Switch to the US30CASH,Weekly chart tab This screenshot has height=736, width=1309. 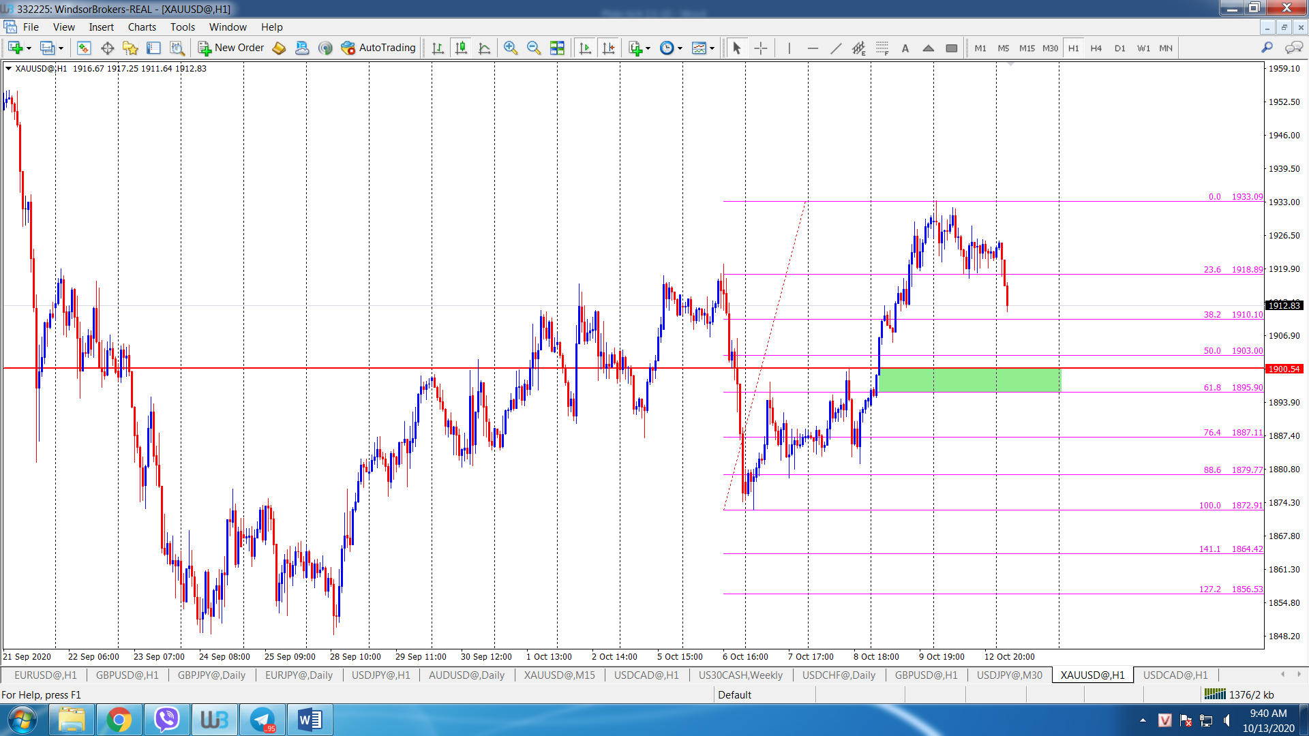(x=740, y=675)
